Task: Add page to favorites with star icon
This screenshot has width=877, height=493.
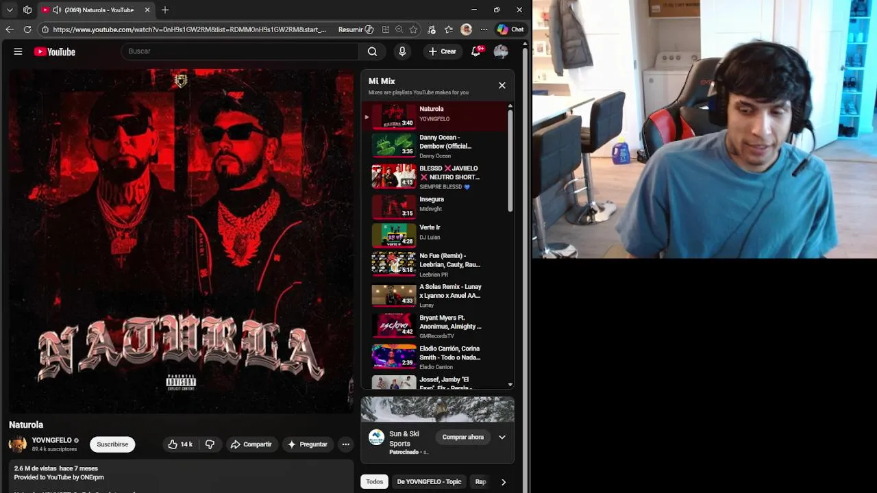Action: (x=413, y=29)
